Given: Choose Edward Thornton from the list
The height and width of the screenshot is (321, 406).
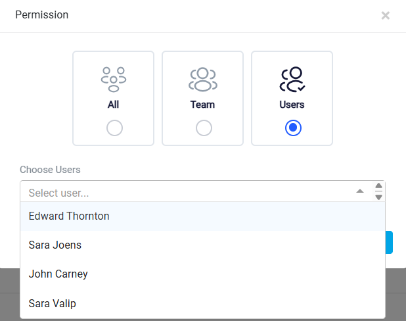Looking at the screenshot, I should click(x=202, y=216).
